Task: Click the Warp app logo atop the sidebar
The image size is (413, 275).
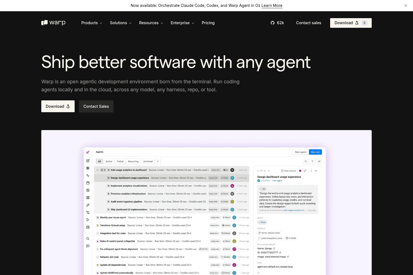Action: [88, 152]
